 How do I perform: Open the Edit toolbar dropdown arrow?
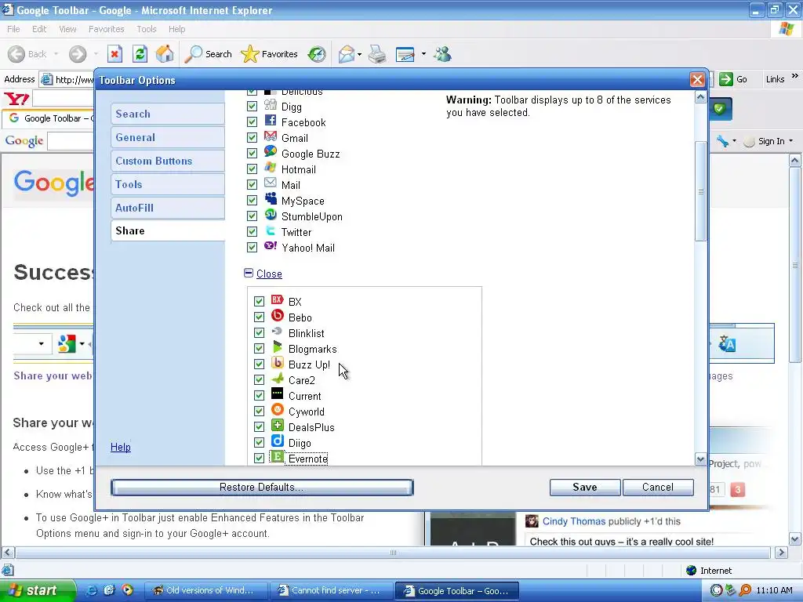pos(423,54)
